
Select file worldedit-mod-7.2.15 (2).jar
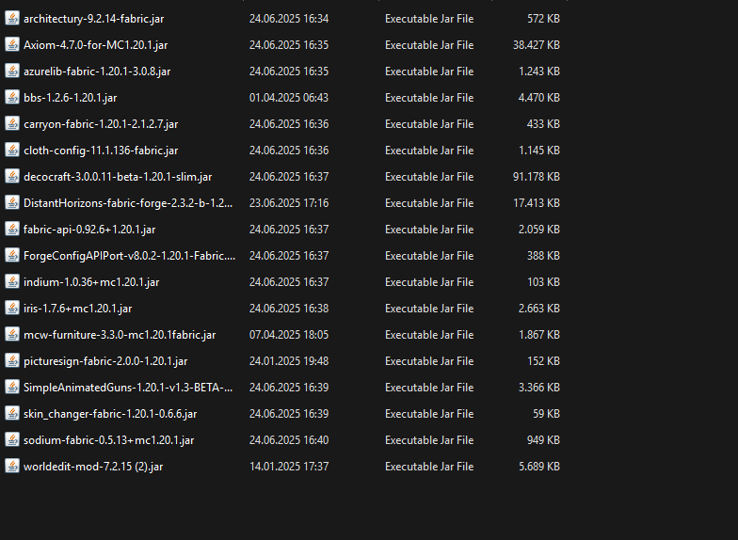tap(93, 467)
